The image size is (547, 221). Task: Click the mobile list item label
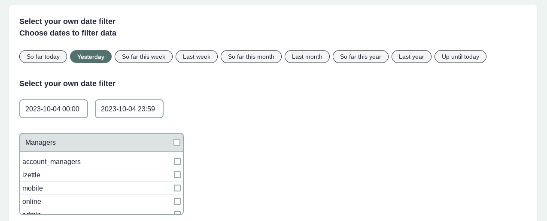point(33,188)
